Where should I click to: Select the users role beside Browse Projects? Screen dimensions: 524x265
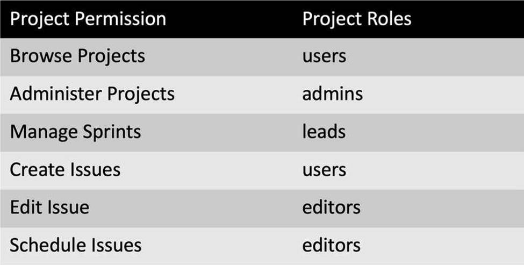(324, 56)
